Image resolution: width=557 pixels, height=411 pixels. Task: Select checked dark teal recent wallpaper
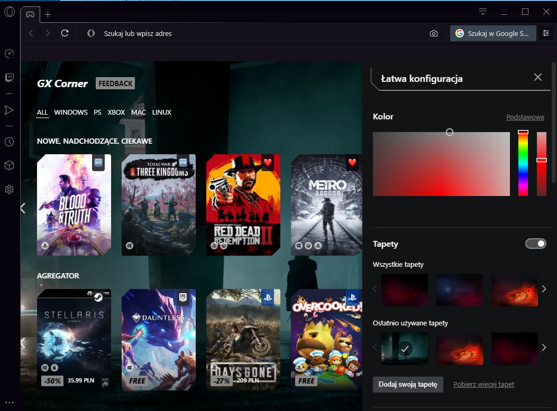pyautogui.click(x=405, y=349)
